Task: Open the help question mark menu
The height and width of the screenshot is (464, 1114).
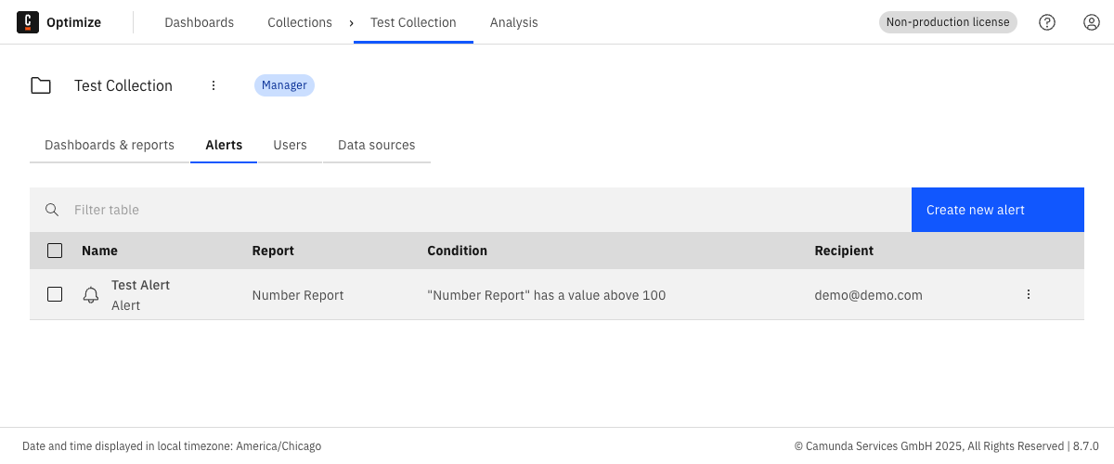Action: click(1047, 22)
